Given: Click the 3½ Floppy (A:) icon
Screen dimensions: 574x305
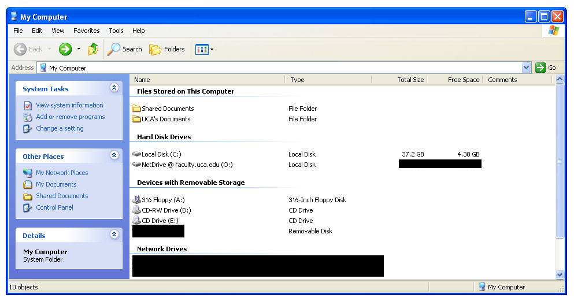Looking at the screenshot, I should [136, 199].
